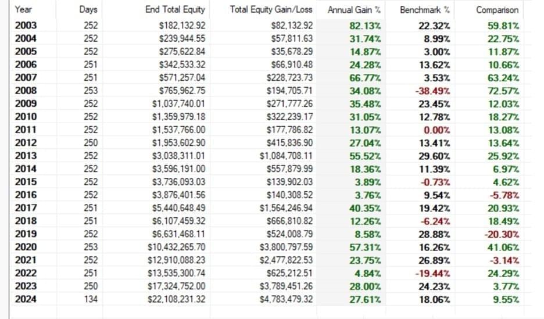Image resolution: width=544 pixels, height=319 pixels.
Task: Click the $22,108,231.32 end equity cell
Action: pos(176,299)
